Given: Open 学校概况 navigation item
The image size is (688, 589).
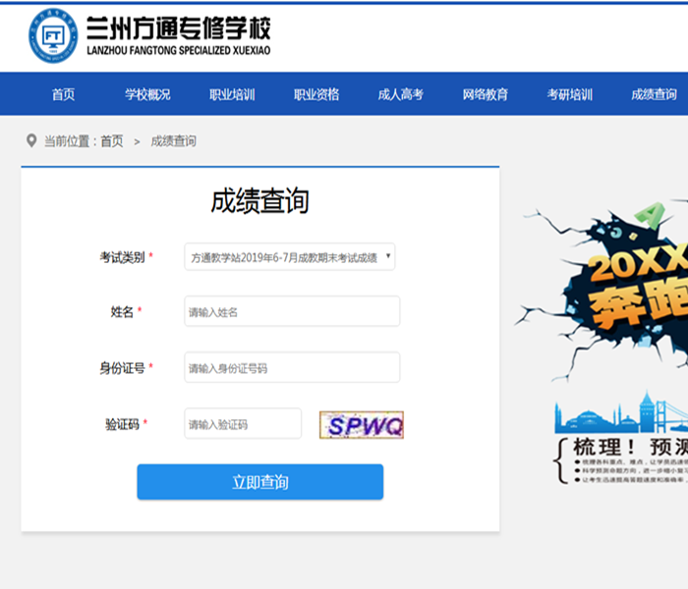Looking at the screenshot, I should [147, 94].
